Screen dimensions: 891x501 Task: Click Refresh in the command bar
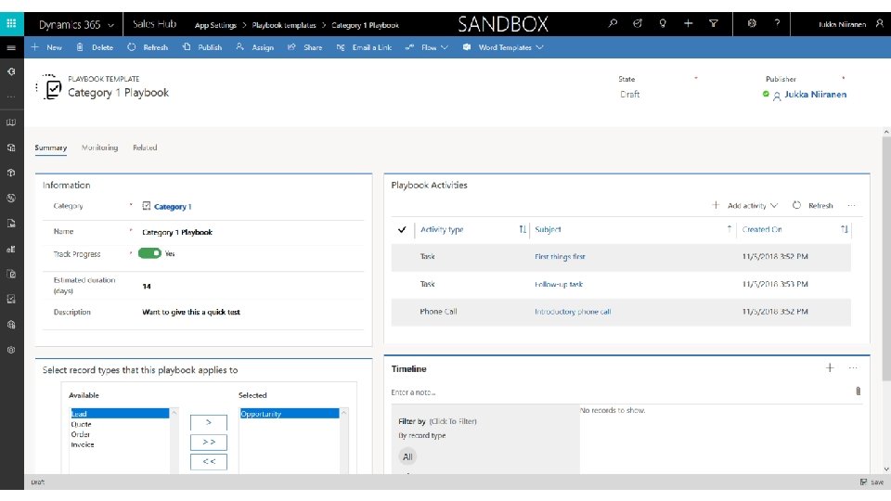click(148, 47)
